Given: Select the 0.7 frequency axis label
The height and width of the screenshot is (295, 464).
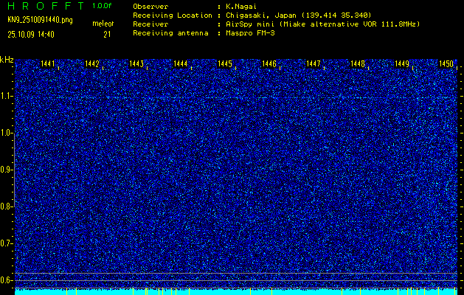Looking at the screenshot, I should (x=7, y=243).
